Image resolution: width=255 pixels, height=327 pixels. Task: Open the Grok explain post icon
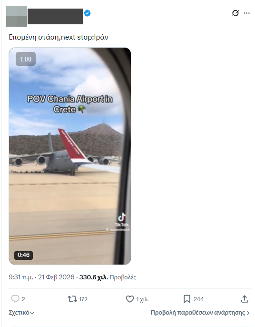[235, 13]
